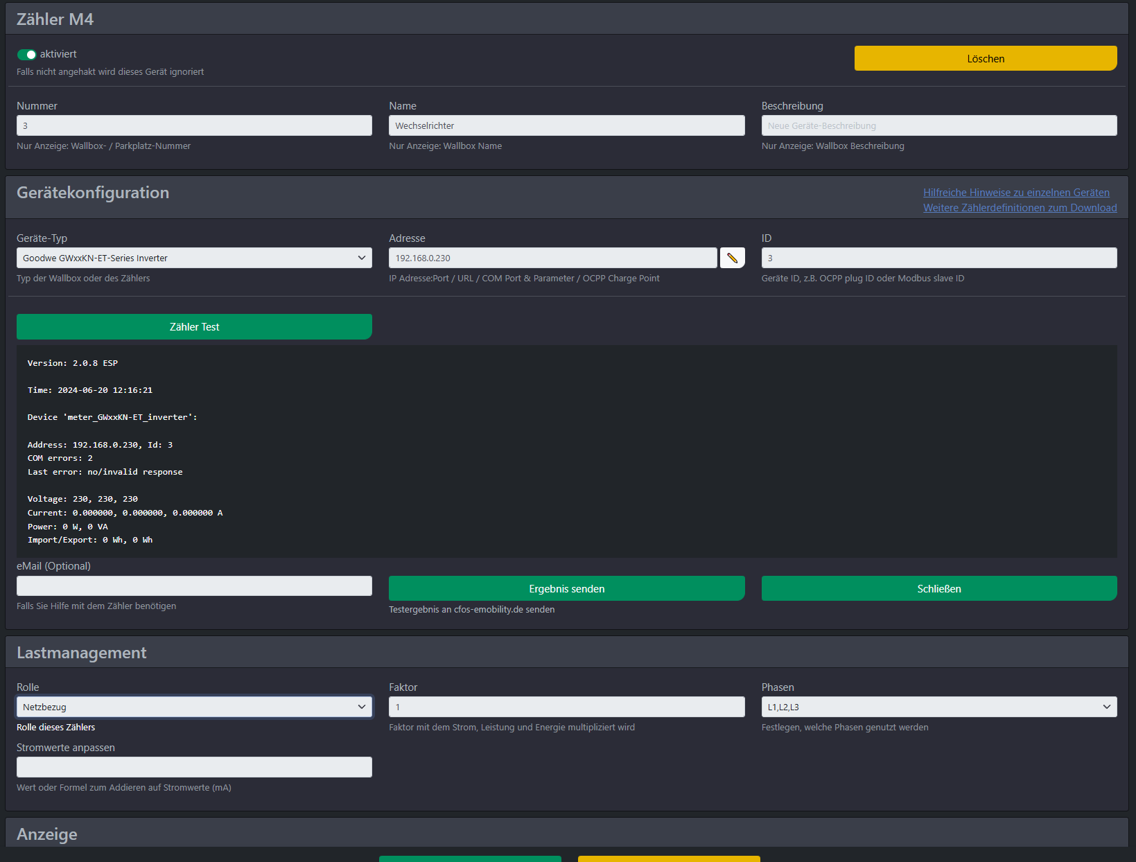
Task: Open the Geräte-Typ dropdown
Action: pyautogui.click(x=194, y=258)
